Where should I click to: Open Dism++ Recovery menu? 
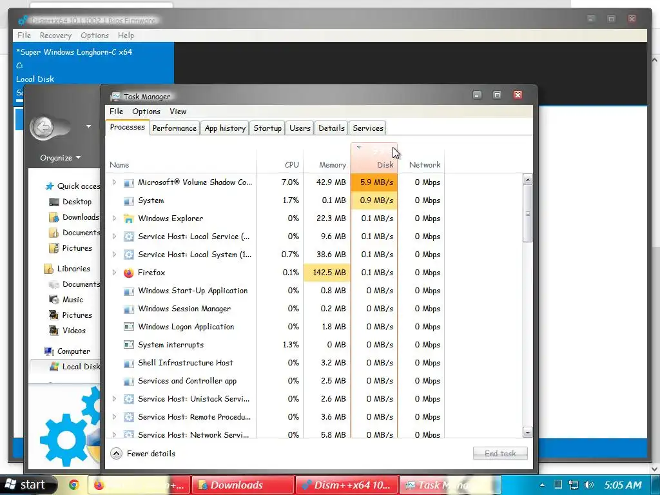click(x=55, y=35)
